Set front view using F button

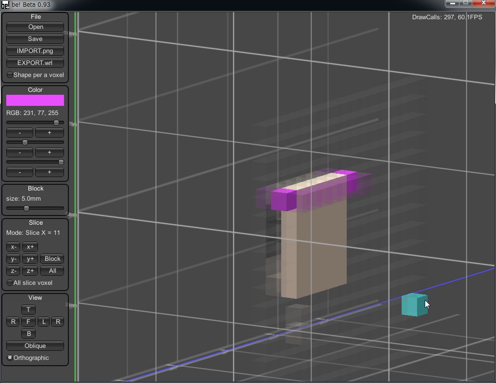28,322
